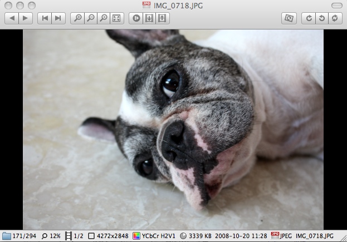This screenshot has height=242, width=347.
Task: Click the YCbCr H2V1 text
Action: point(158,236)
